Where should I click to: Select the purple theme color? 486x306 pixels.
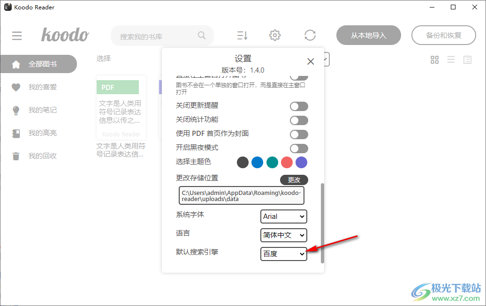(301, 162)
